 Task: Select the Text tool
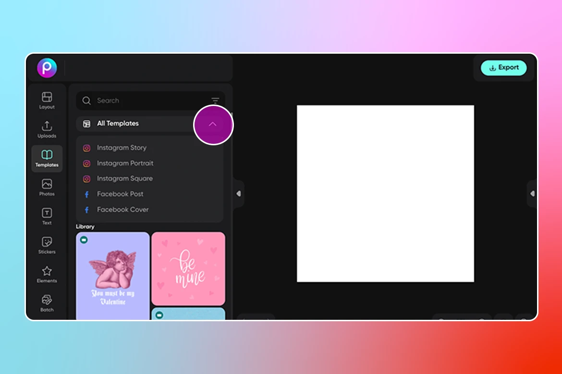pyautogui.click(x=47, y=216)
